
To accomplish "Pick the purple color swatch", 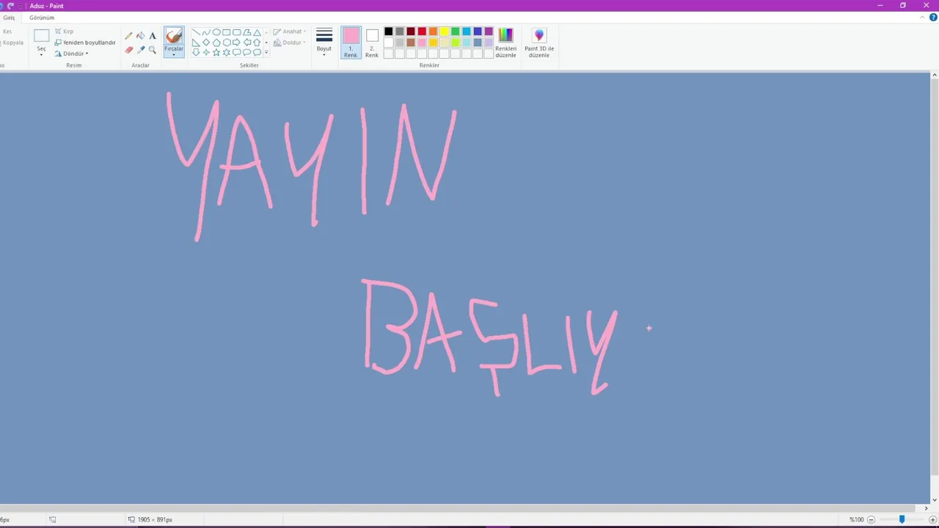I will [489, 32].
